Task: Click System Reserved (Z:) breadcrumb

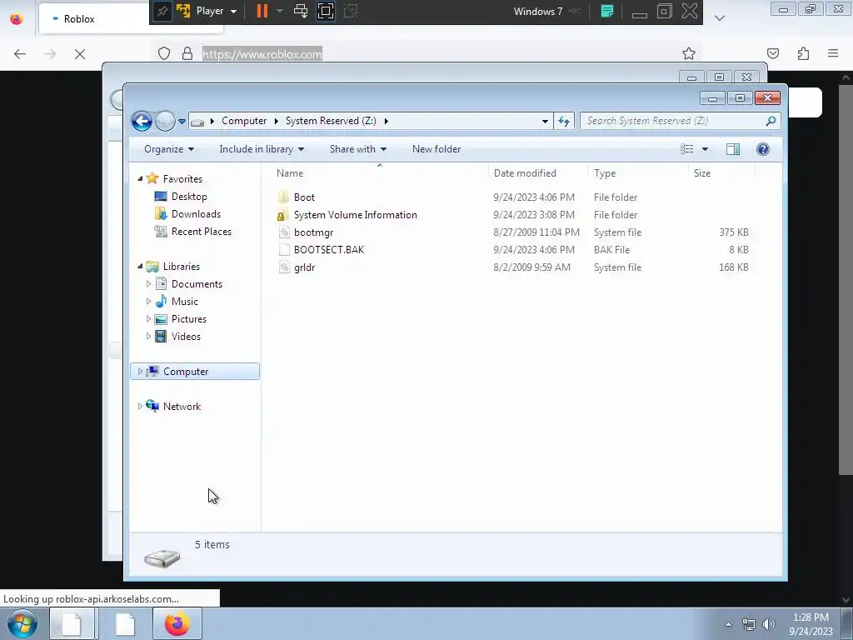Action: (x=331, y=121)
